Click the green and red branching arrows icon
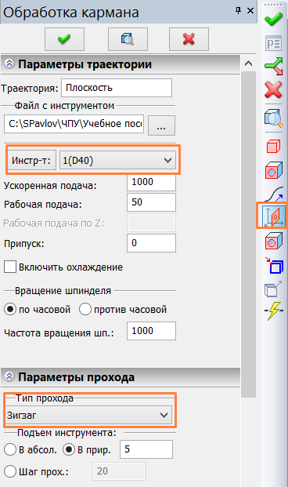This screenshot has width=288, height=487. point(273,66)
